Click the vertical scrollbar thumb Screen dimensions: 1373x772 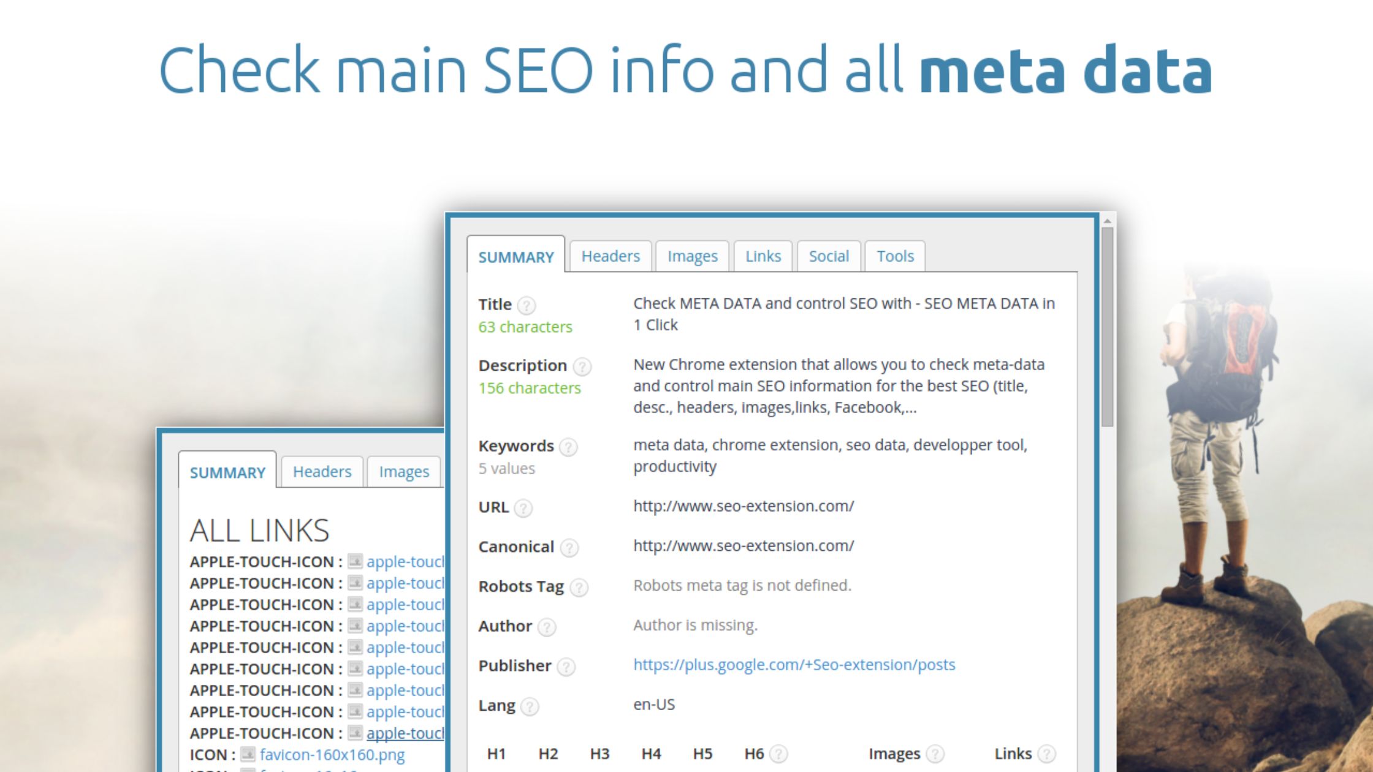[x=1107, y=327]
